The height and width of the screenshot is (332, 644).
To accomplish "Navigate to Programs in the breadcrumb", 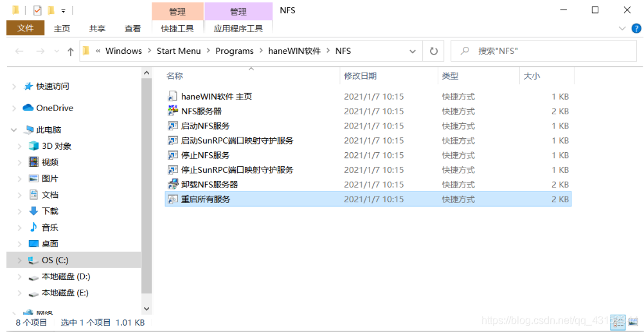I will coord(235,51).
